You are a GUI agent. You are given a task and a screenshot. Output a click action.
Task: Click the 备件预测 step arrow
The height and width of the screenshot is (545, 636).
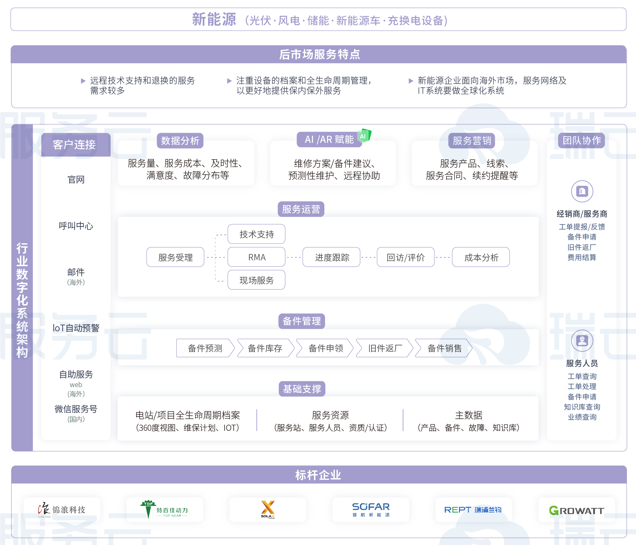click(205, 348)
